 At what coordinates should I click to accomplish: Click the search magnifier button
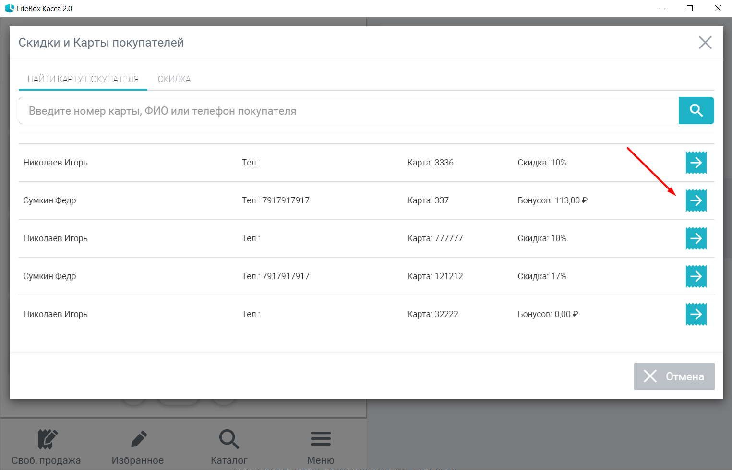696,111
